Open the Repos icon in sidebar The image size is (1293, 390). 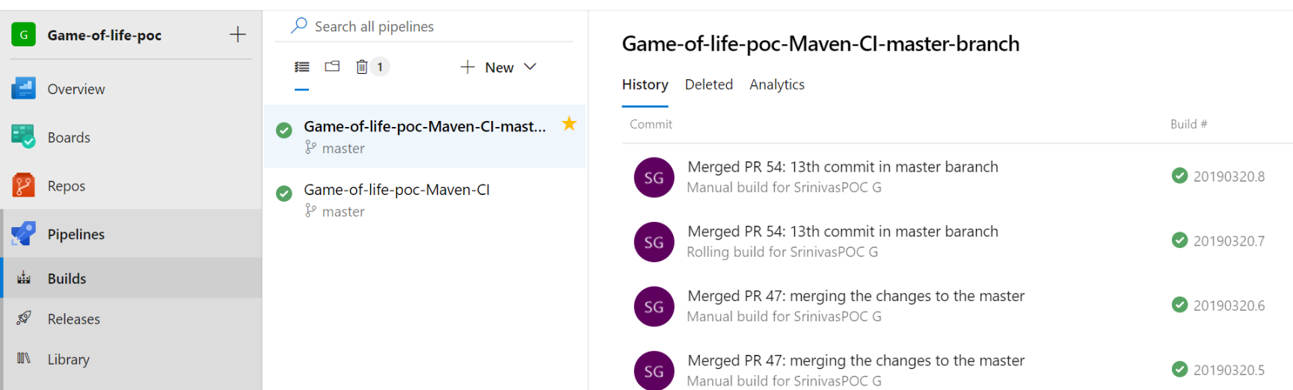coord(24,185)
